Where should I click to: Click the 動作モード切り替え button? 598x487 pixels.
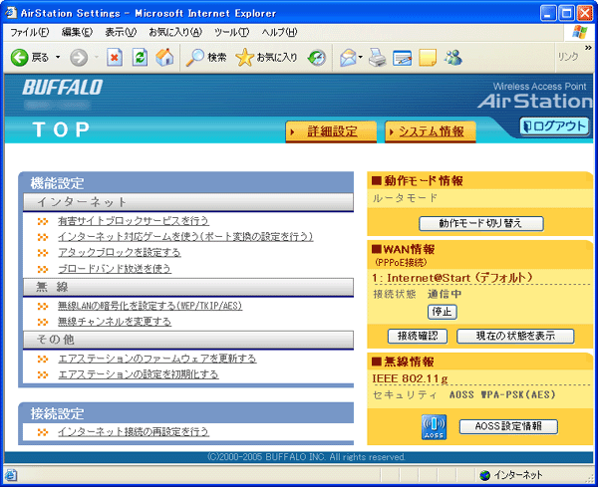click(481, 223)
